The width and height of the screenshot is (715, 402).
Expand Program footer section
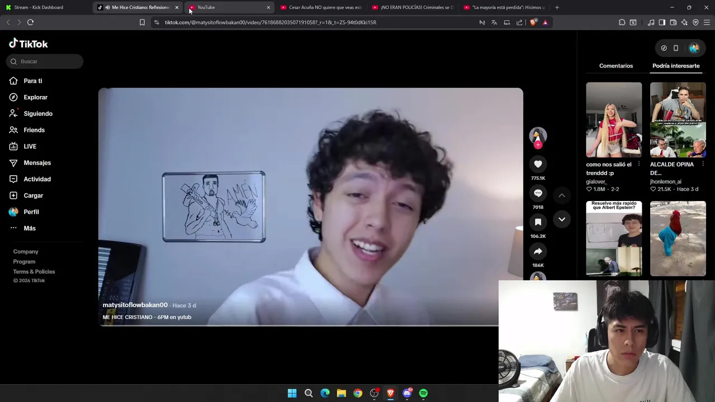click(24, 262)
